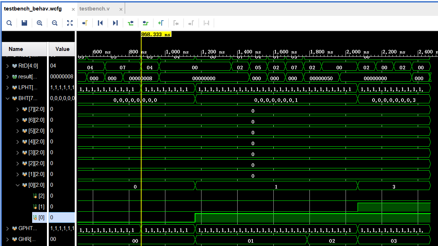
Task: Expand the RtD[4:0] signal
Action: point(8,66)
